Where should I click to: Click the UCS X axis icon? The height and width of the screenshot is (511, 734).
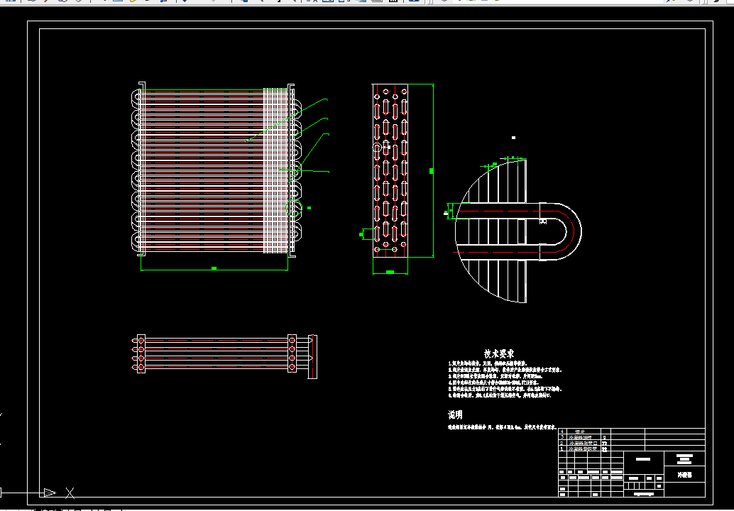pos(70,493)
